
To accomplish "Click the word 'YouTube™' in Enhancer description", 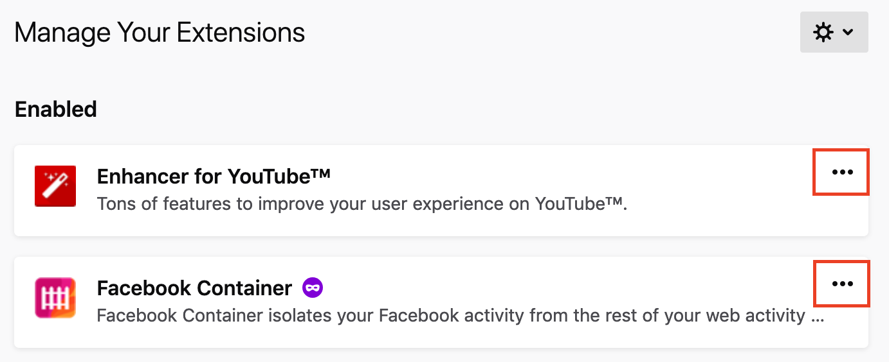I will pyautogui.click(x=580, y=204).
